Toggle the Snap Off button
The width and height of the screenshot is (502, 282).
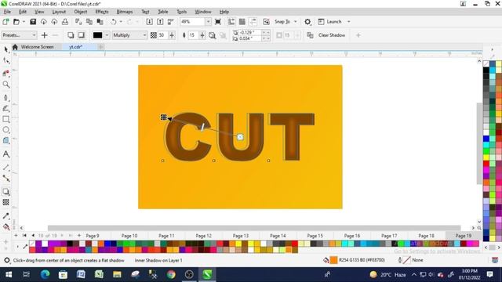266,22
